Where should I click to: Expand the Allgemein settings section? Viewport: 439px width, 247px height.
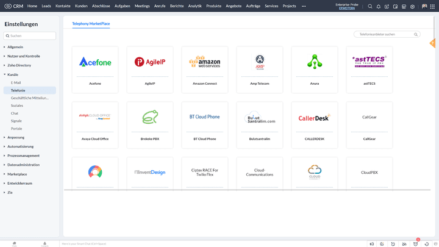click(x=16, y=46)
